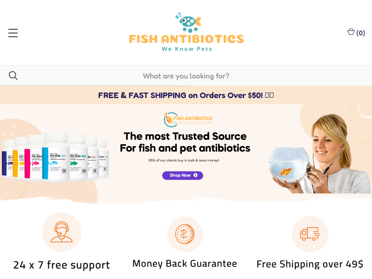
Task: Open the hamburger navigation menu
Action: click(x=13, y=33)
